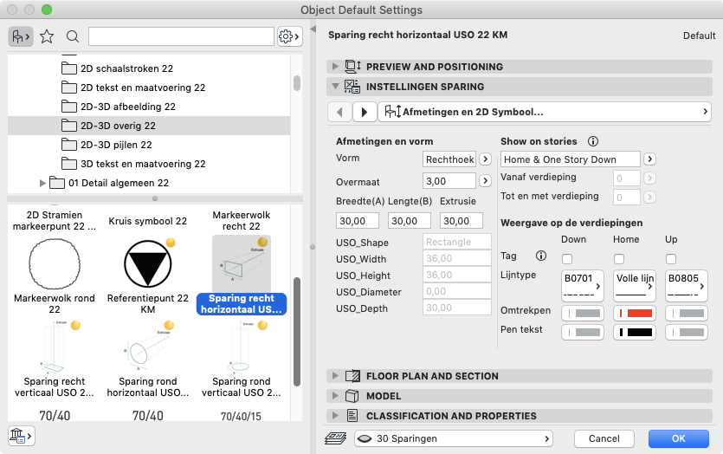Click the Tag info icon
This screenshot has width=723, height=454.
pyautogui.click(x=541, y=256)
